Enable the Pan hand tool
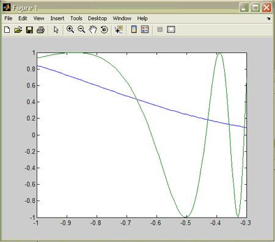 coord(93,30)
